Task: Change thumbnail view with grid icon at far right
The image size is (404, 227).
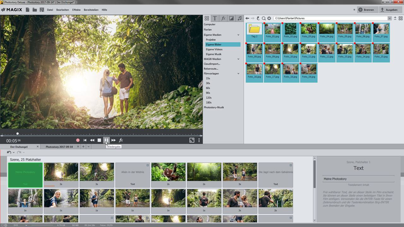Action: coord(401,18)
